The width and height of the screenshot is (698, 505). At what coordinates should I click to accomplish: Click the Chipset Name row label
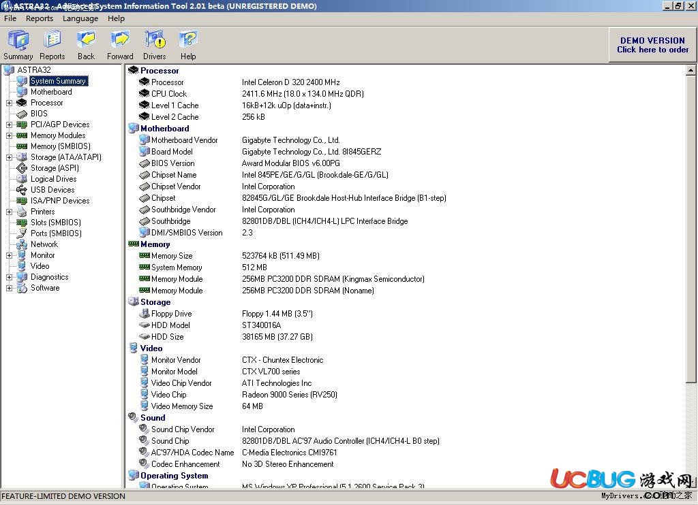pyautogui.click(x=174, y=175)
